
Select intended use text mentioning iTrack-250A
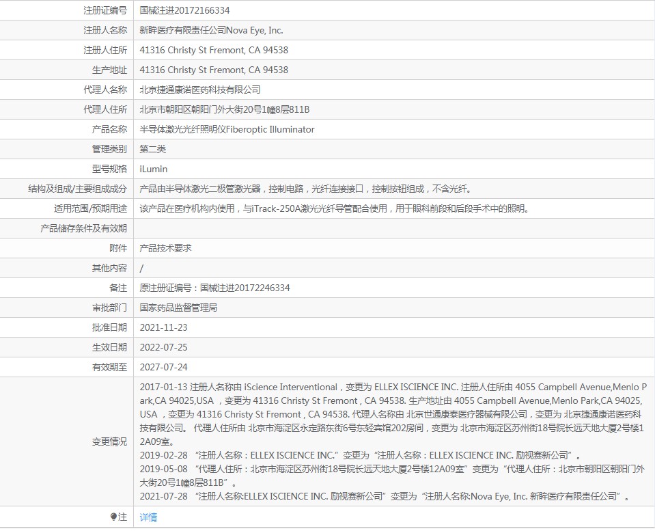(x=335, y=208)
